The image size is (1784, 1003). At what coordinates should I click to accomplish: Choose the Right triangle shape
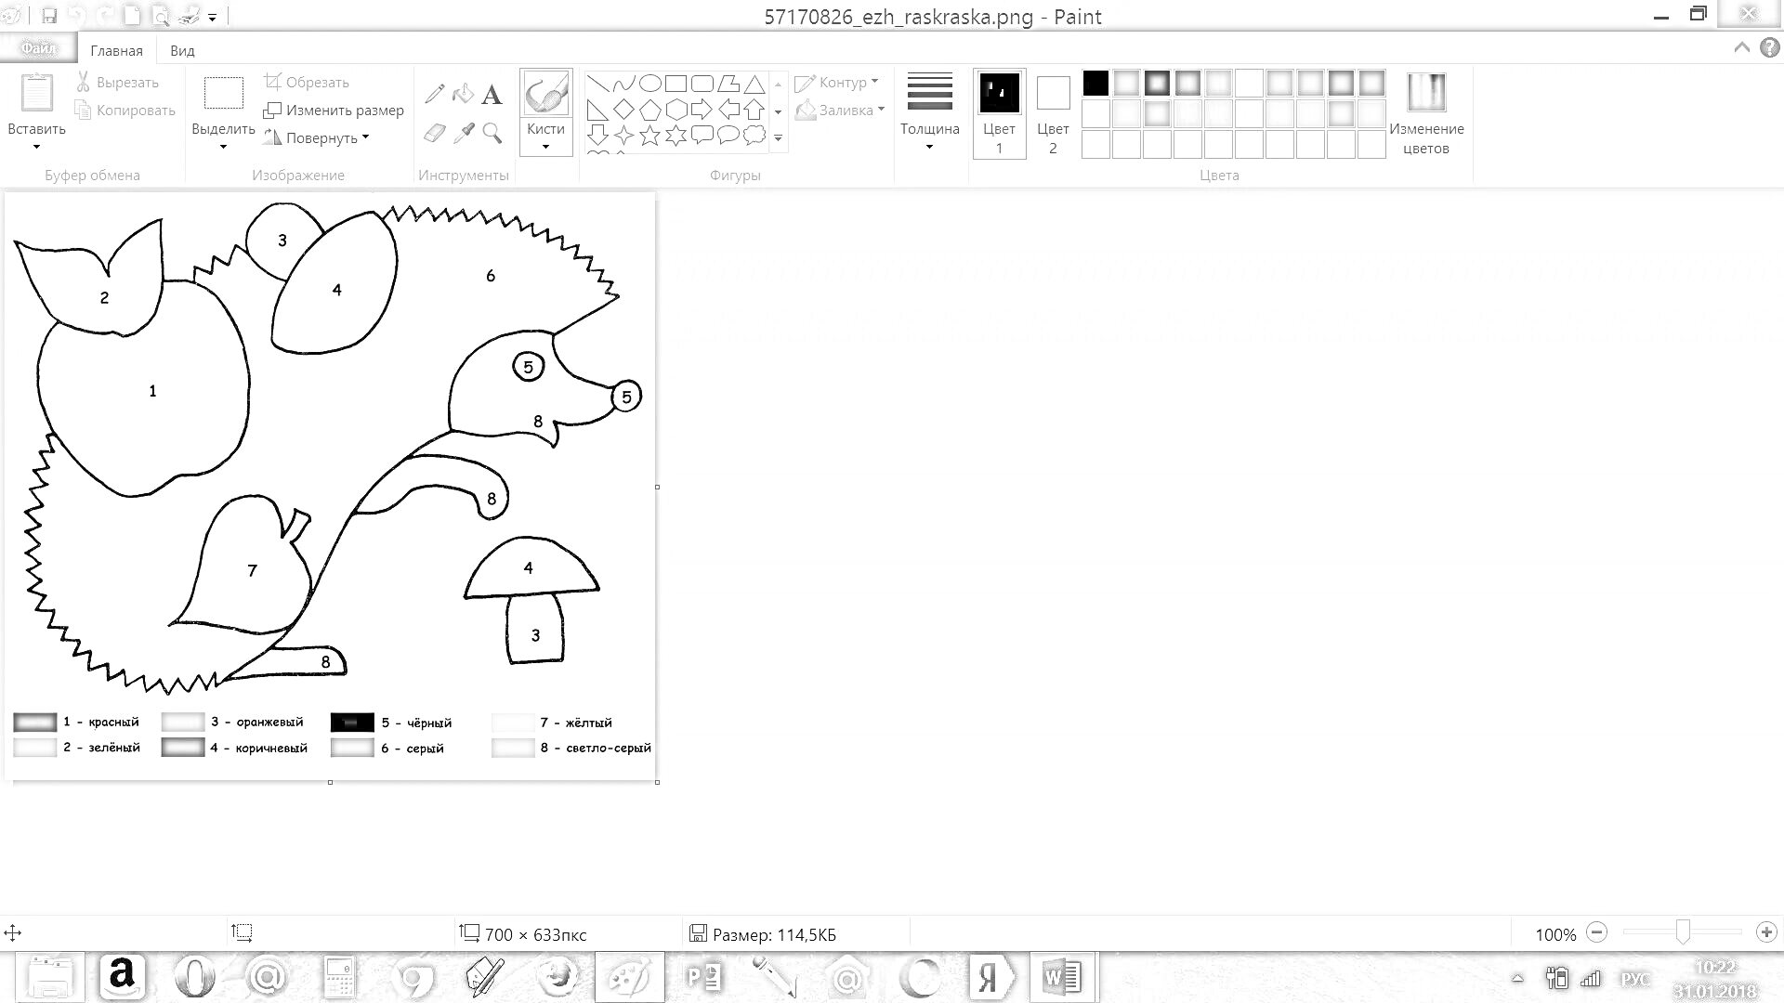597,110
